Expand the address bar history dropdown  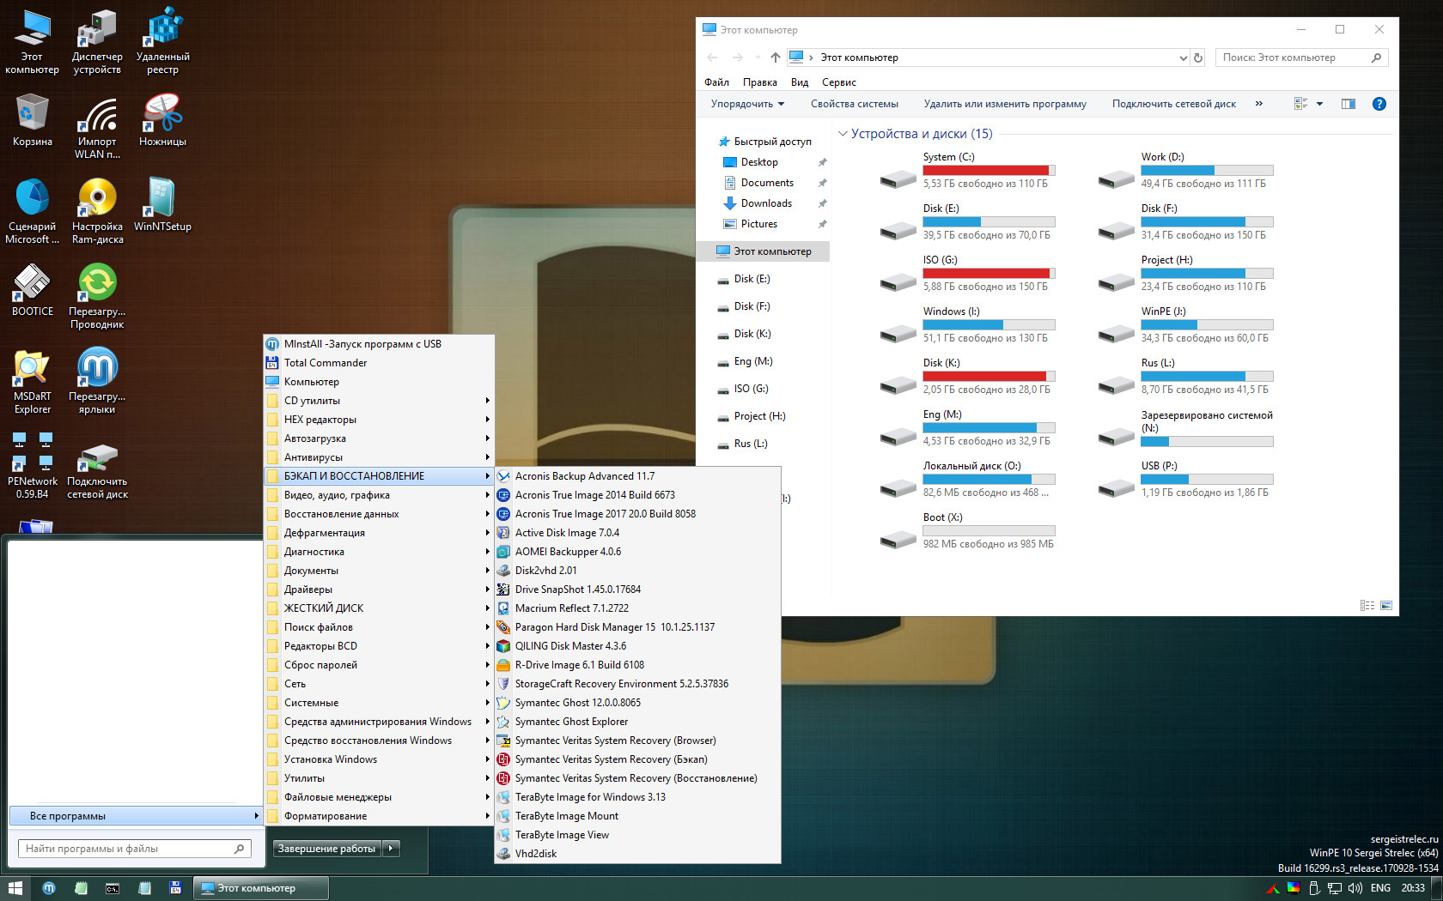(1183, 57)
